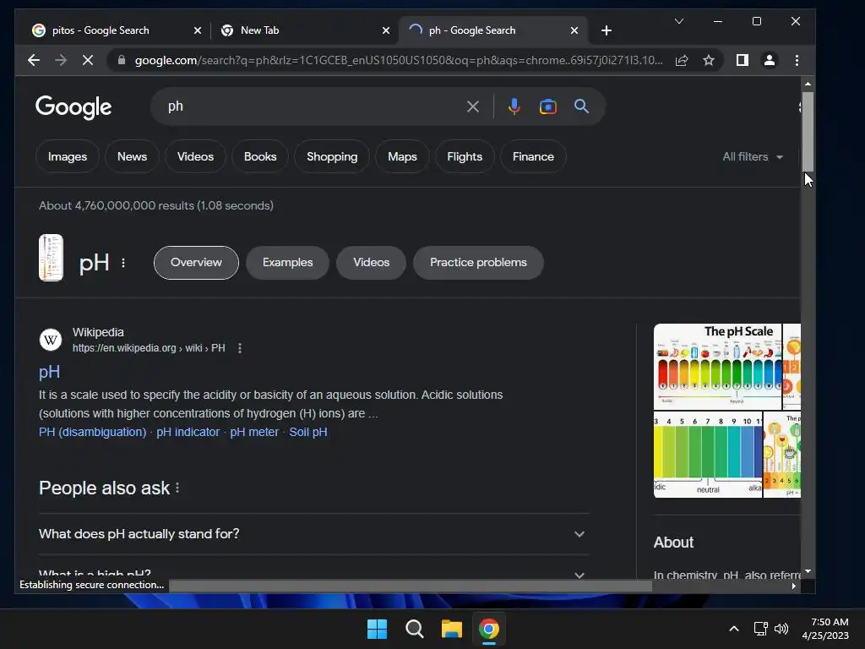Clear the search box with the X

473,106
